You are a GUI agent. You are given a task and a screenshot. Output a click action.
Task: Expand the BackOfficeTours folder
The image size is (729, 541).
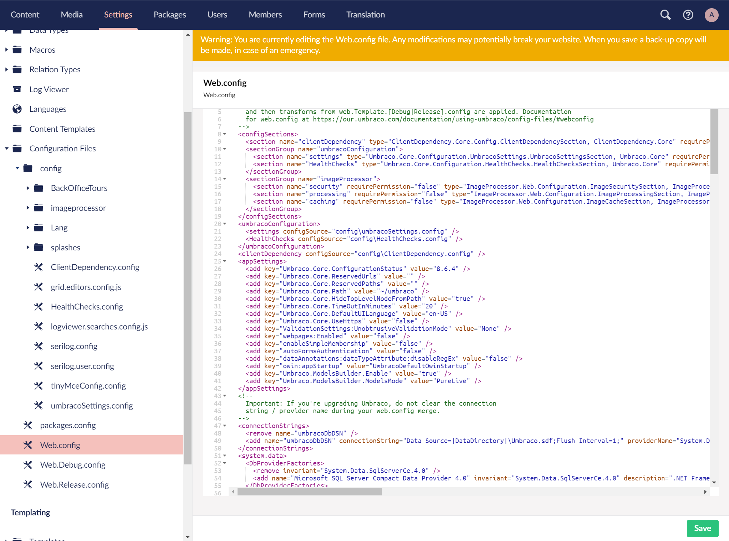28,188
